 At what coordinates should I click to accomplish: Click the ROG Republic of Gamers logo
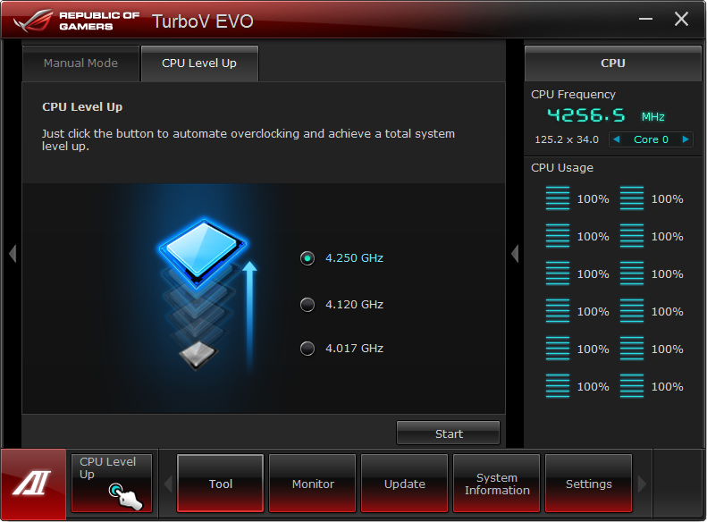[77, 21]
